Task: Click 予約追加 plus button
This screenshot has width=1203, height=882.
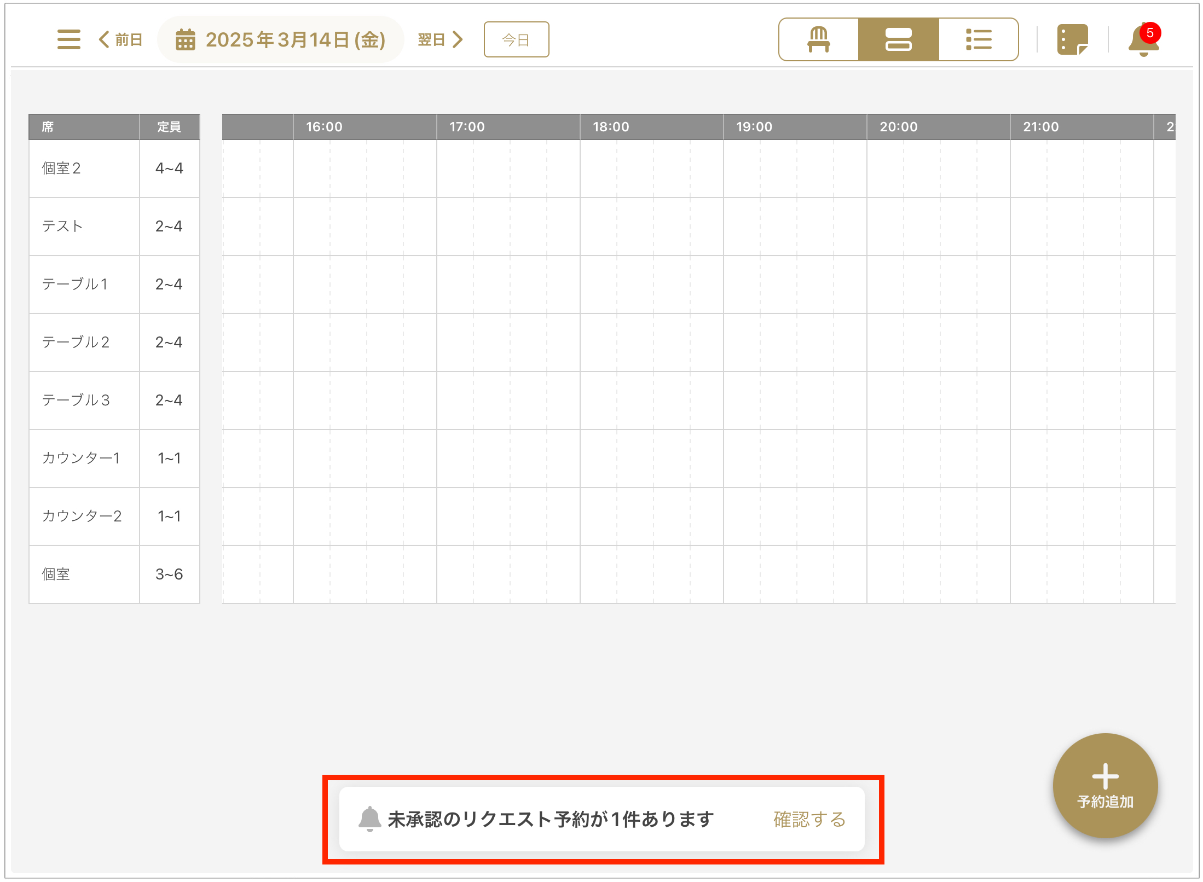Action: coord(1105,785)
